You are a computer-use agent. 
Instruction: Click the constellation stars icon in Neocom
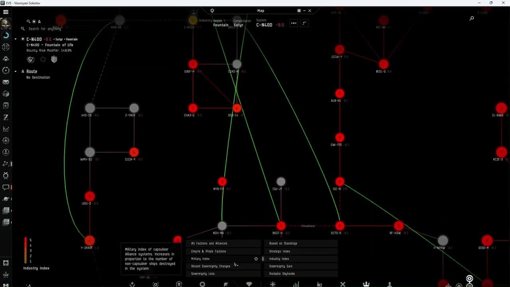coord(6,164)
